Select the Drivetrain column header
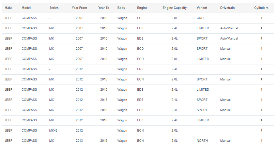The width and height of the screenshot is (276, 151). [227, 8]
